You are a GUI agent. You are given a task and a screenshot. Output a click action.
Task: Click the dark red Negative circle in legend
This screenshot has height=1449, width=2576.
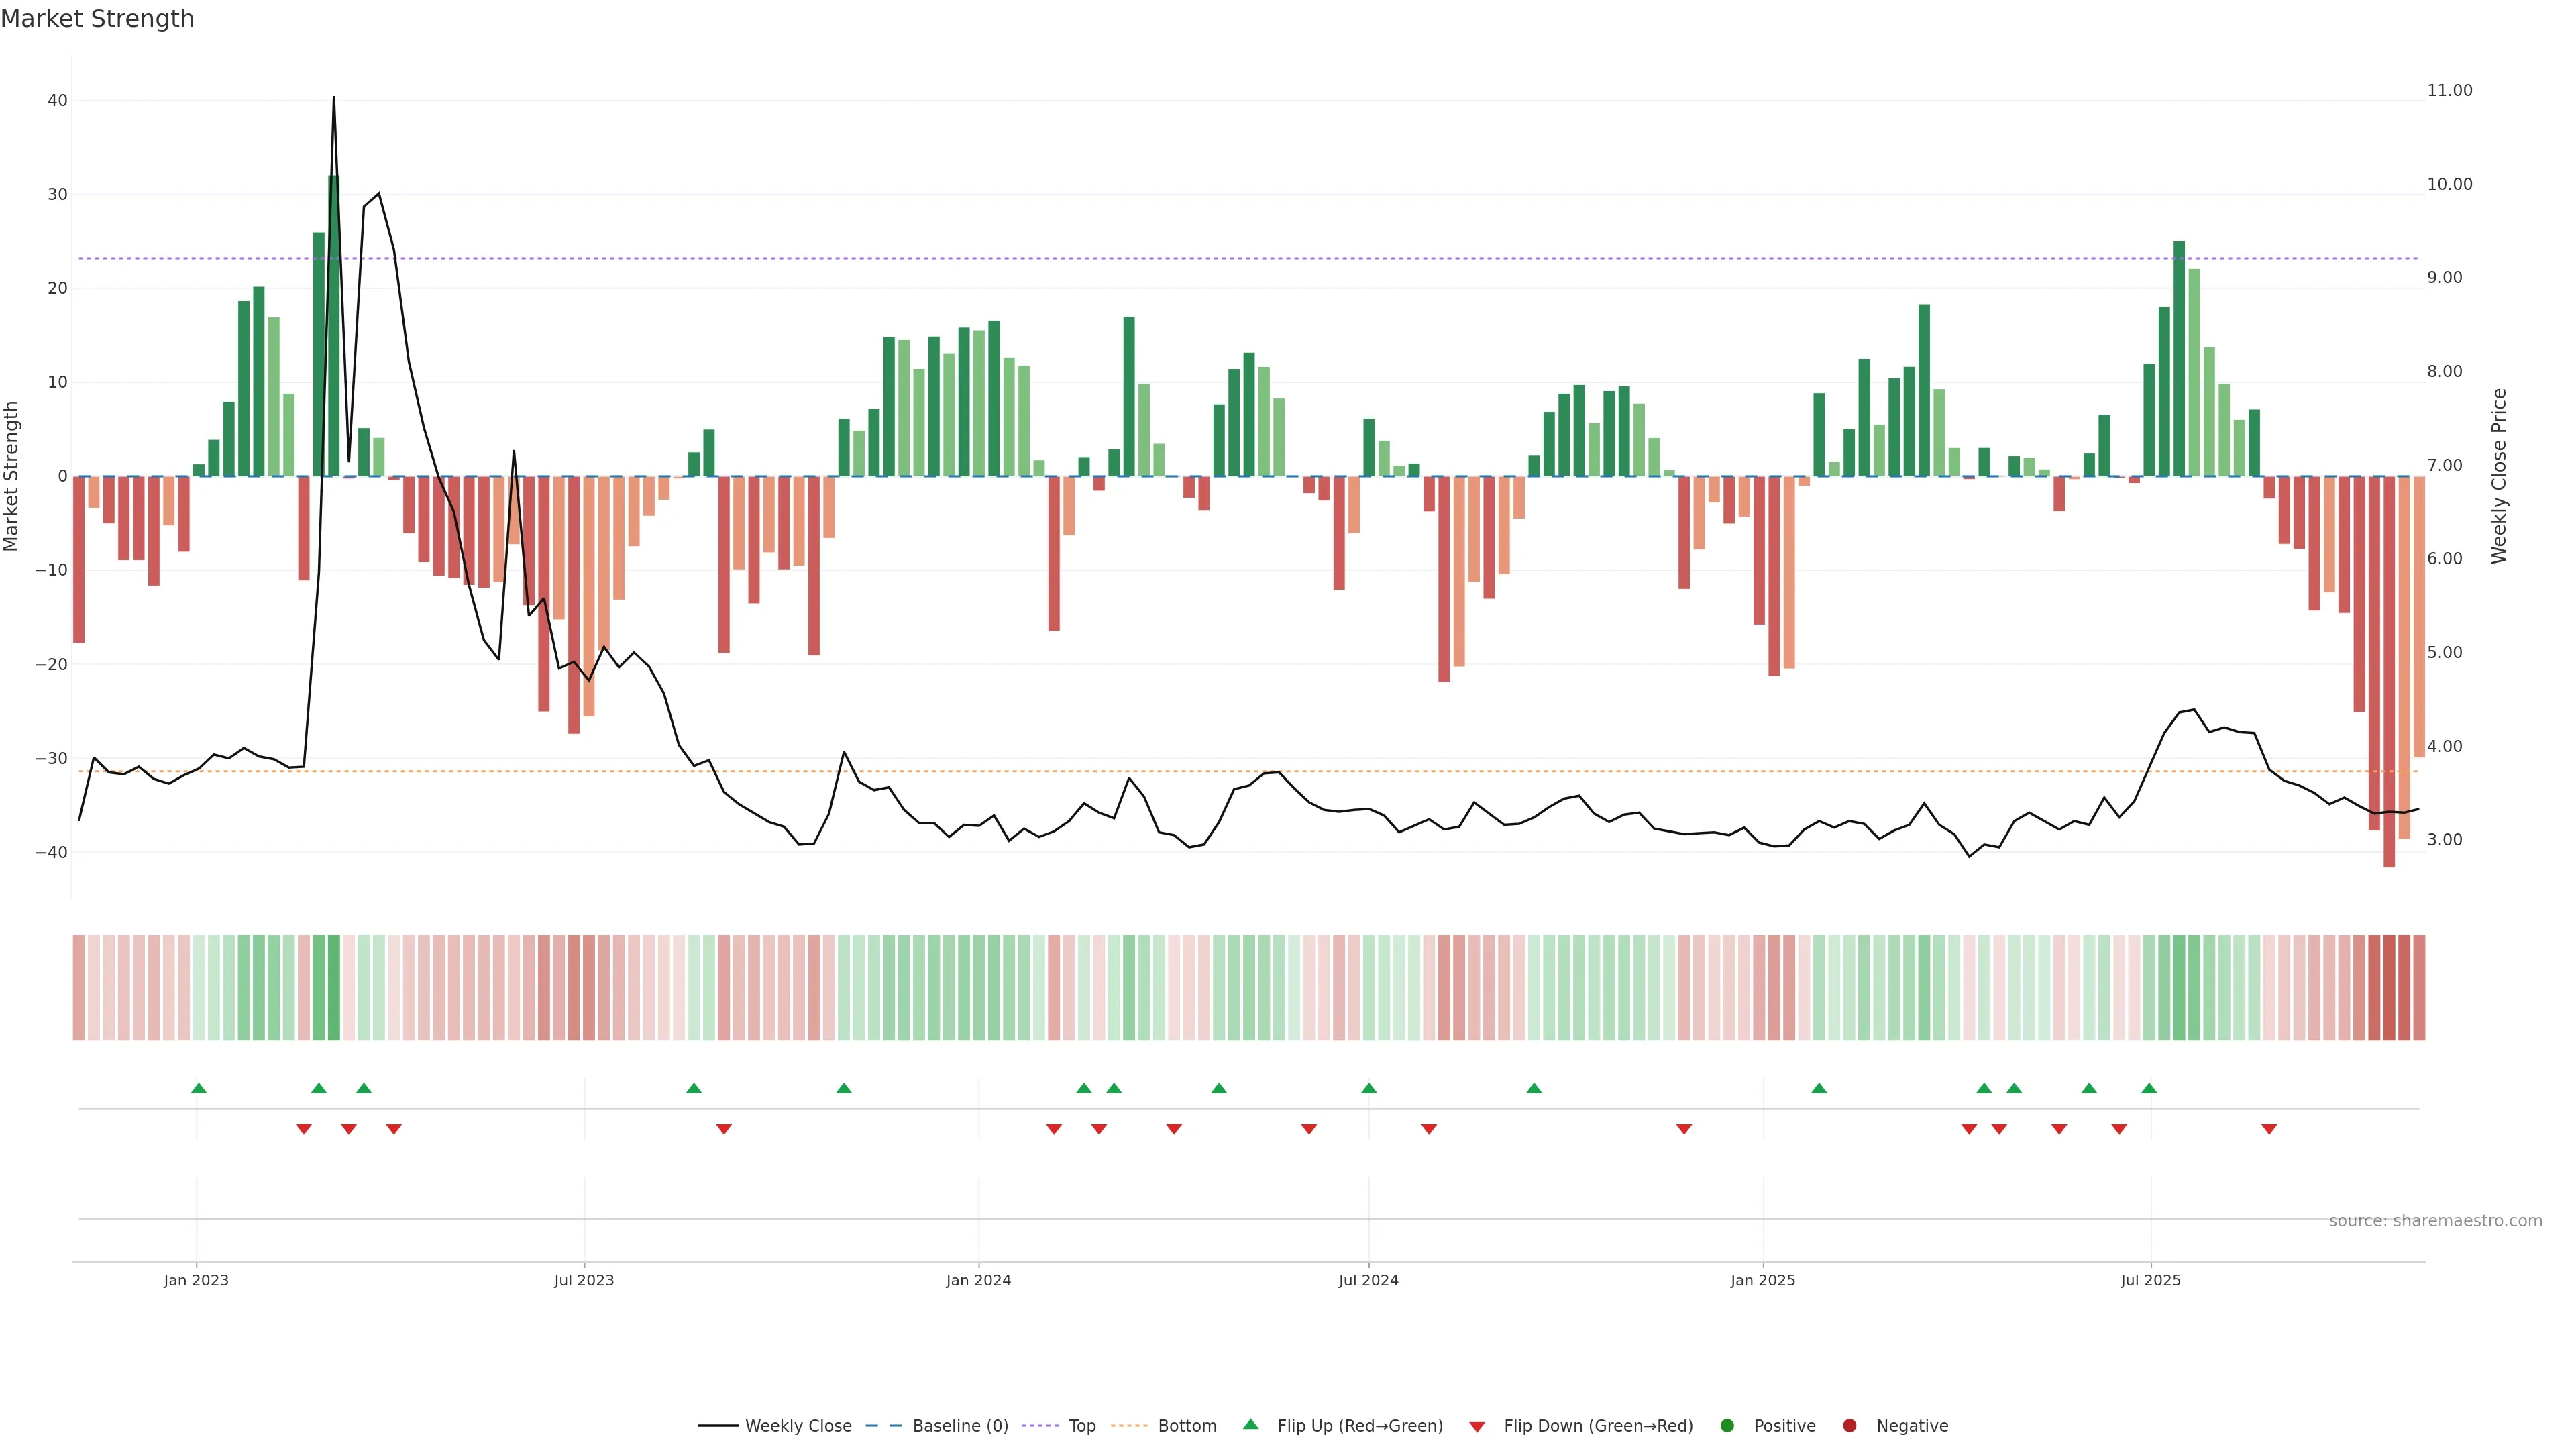click(1849, 1426)
